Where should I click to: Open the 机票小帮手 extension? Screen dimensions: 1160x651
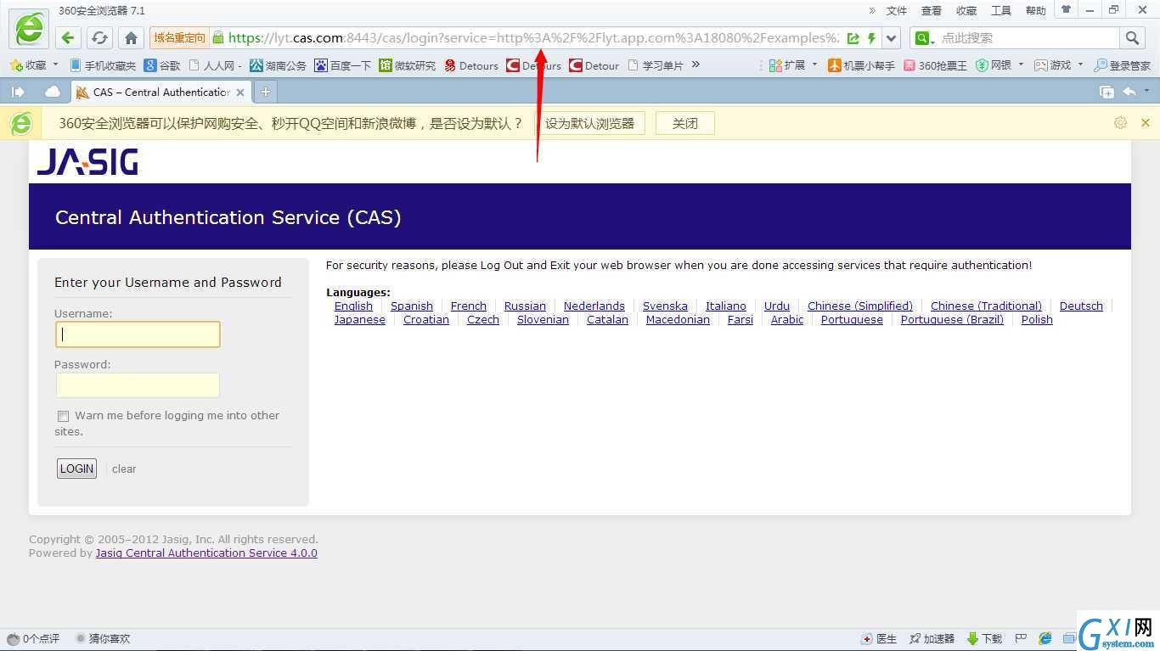point(861,65)
